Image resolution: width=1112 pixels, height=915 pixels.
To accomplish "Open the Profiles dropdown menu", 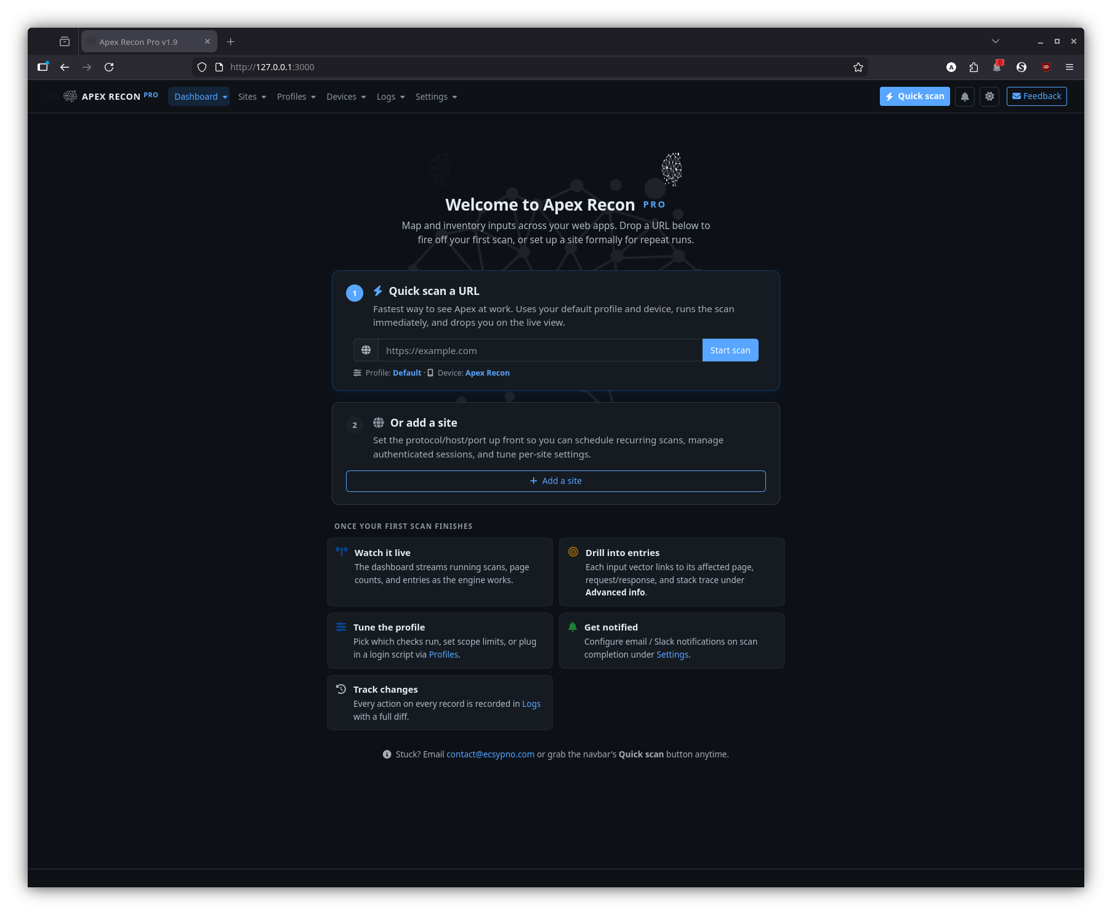I will pyautogui.click(x=296, y=97).
